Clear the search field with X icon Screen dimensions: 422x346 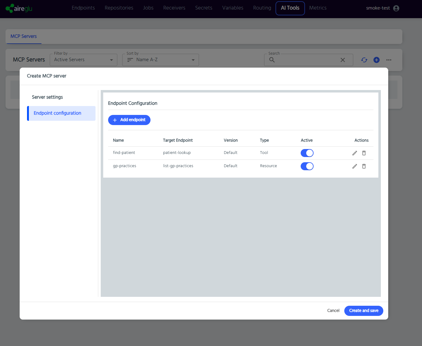coord(343,60)
